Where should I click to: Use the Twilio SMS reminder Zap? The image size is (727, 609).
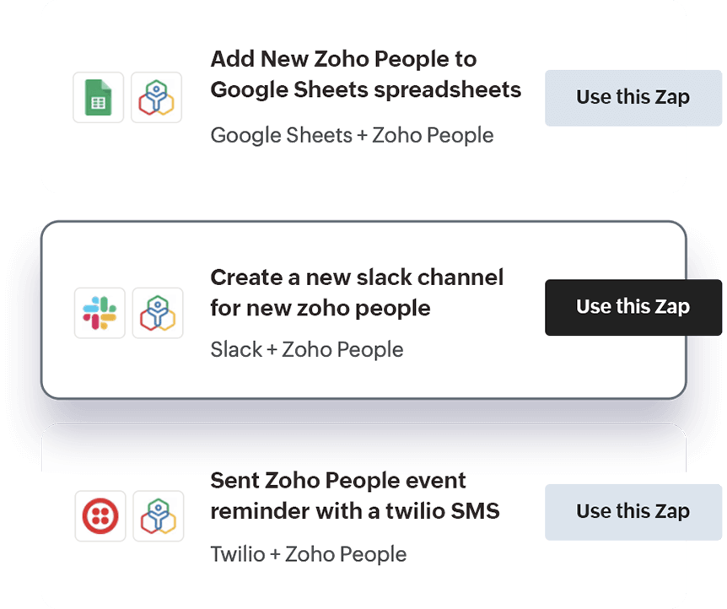pyautogui.click(x=633, y=512)
